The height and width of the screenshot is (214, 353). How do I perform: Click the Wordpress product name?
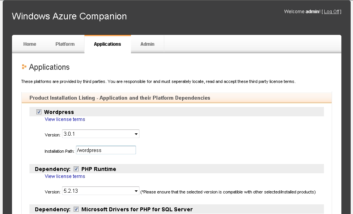pos(59,112)
